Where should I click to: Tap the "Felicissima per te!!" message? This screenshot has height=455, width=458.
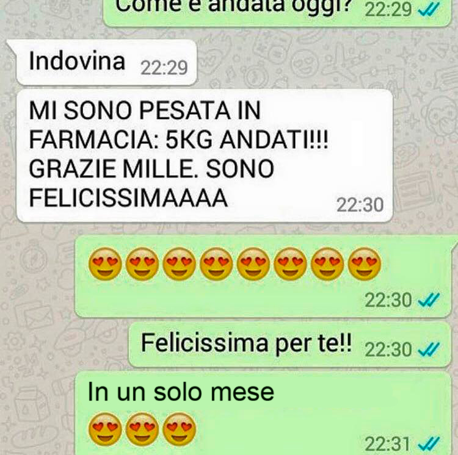point(289,345)
